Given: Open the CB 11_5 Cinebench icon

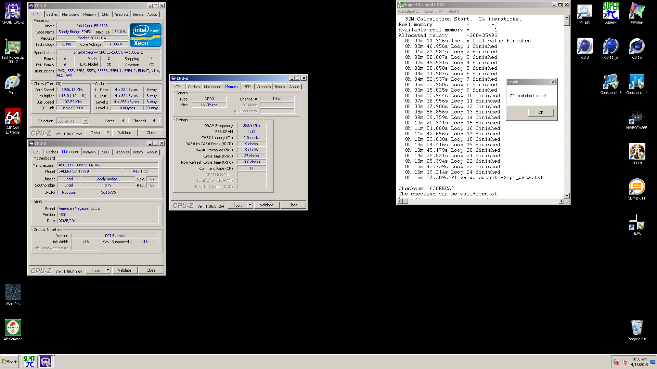Looking at the screenshot, I should point(611,49).
